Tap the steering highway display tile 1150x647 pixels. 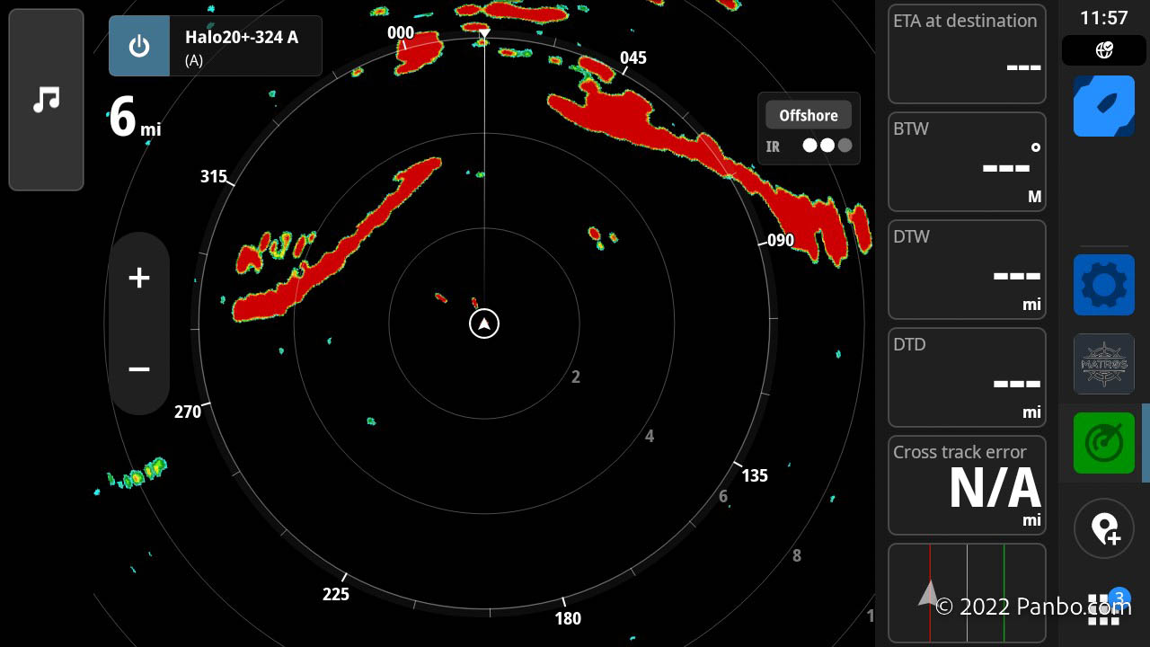pyautogui.click(x=967, y=593)
